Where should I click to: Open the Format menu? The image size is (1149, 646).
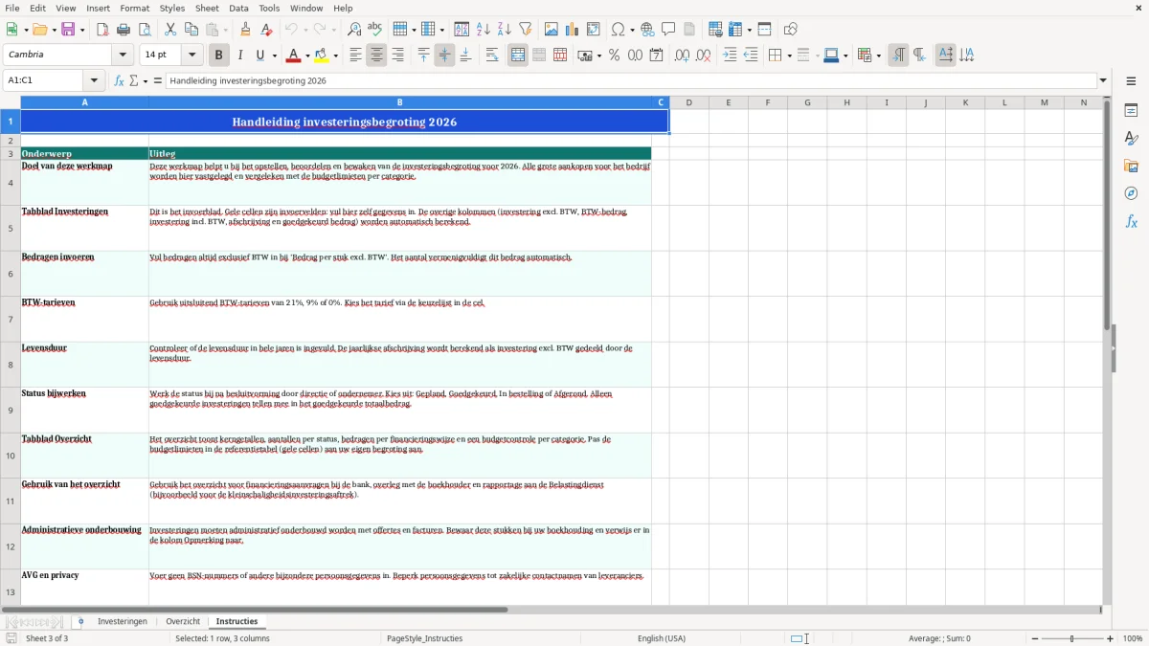point(134,8)
